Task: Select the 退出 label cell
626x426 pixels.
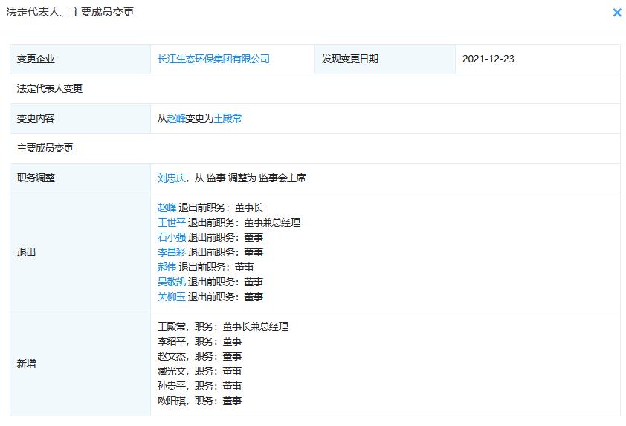Action: coord(80,252)
